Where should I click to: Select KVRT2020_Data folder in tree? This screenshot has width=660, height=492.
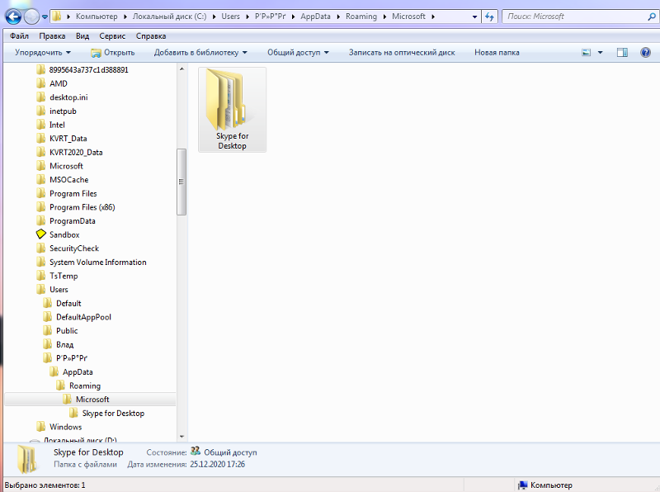(76, 152)
